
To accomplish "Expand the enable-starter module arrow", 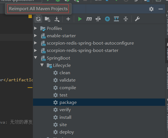I will coord(36,36).
